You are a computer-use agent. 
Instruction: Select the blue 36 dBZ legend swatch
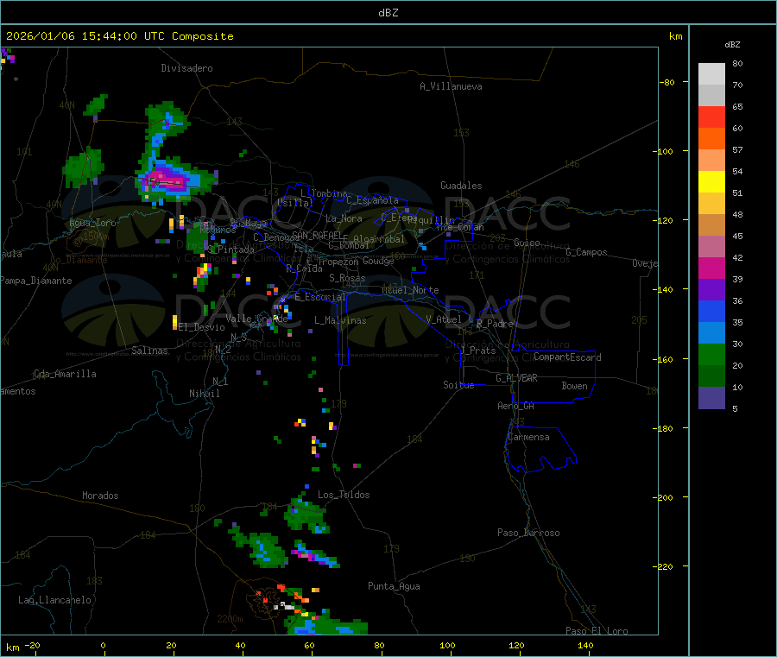click(x=711, y=311)
